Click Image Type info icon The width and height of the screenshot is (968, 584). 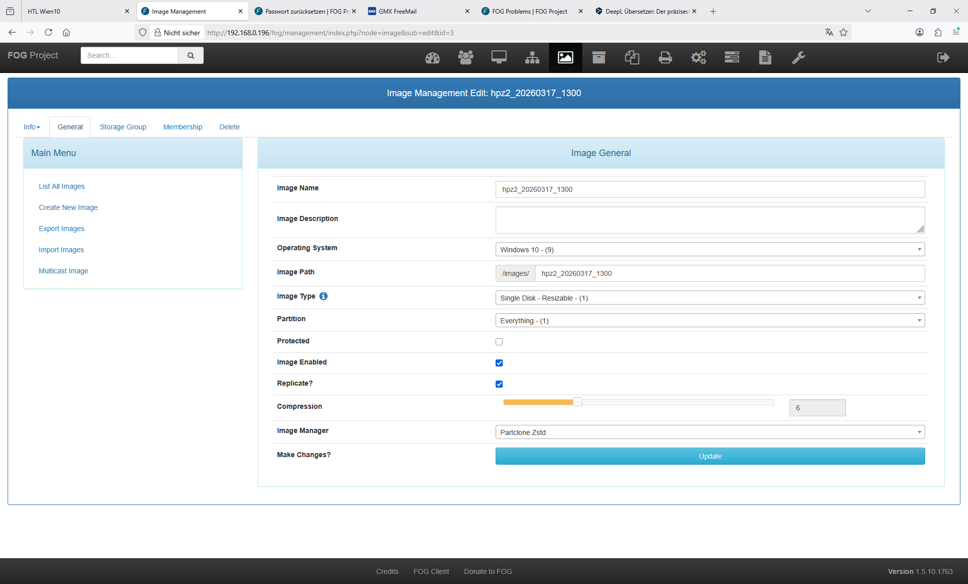coord(324,296)
